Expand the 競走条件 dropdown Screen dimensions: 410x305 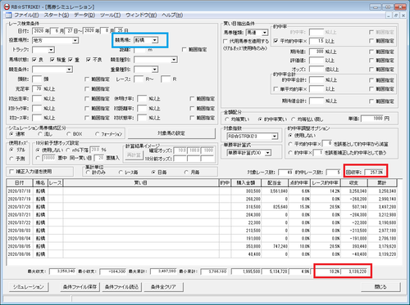point(69,70)
